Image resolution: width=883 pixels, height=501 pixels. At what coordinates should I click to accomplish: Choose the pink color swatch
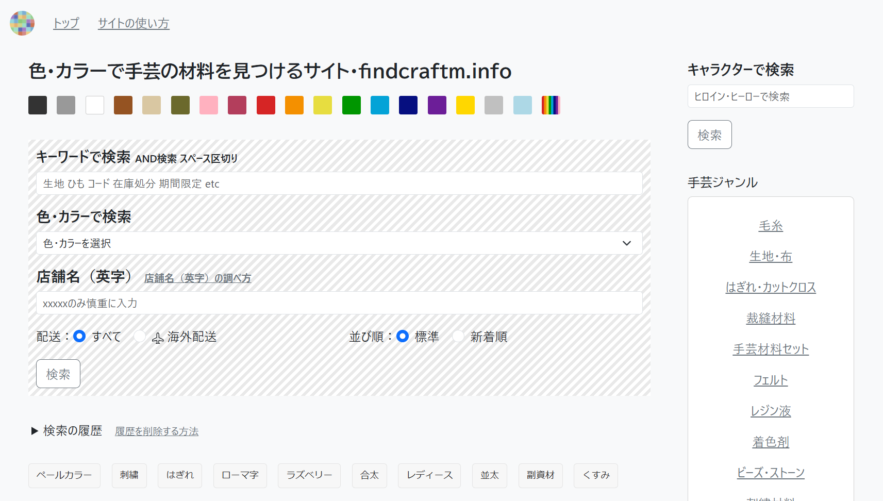tap(209, 105)
